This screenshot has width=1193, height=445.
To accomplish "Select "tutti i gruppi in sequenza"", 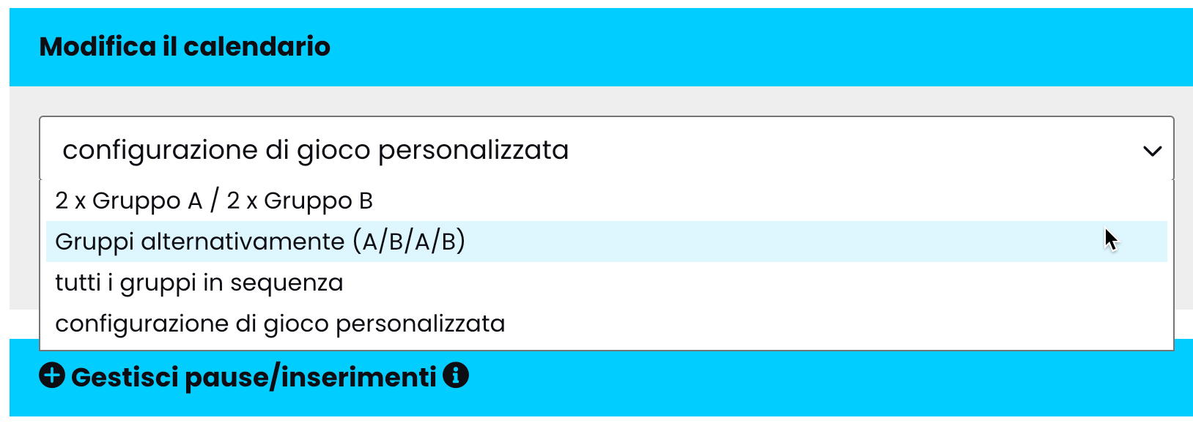I will pyautogui.click(x=199, y=283).
